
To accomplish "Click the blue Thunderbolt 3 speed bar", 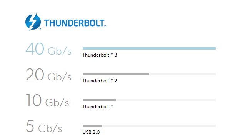I will (149, 48).
